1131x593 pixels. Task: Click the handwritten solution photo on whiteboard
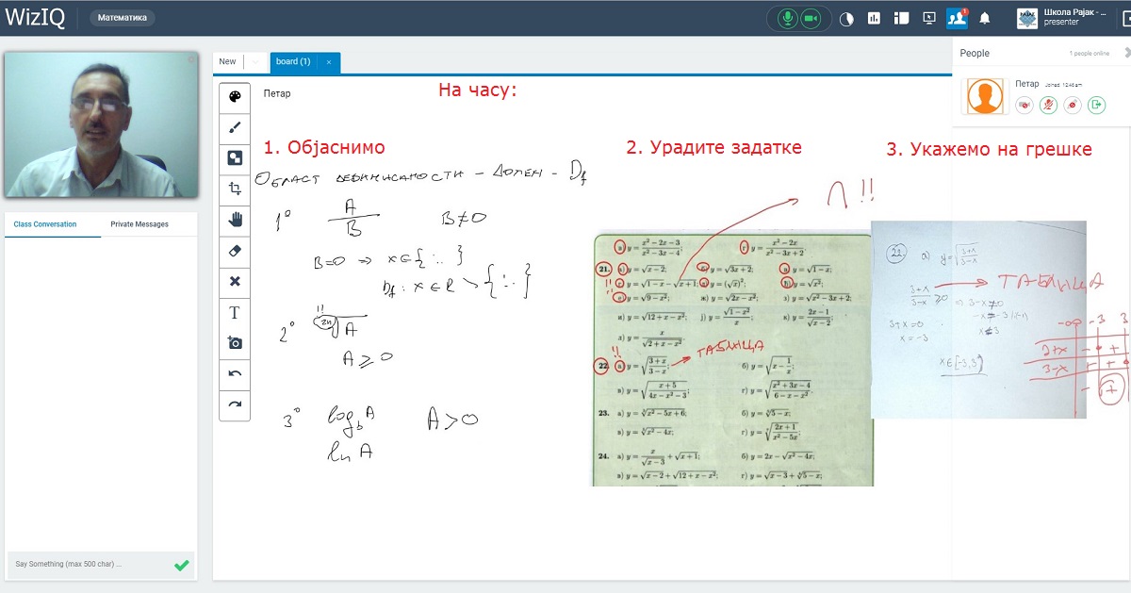[978, 320]
